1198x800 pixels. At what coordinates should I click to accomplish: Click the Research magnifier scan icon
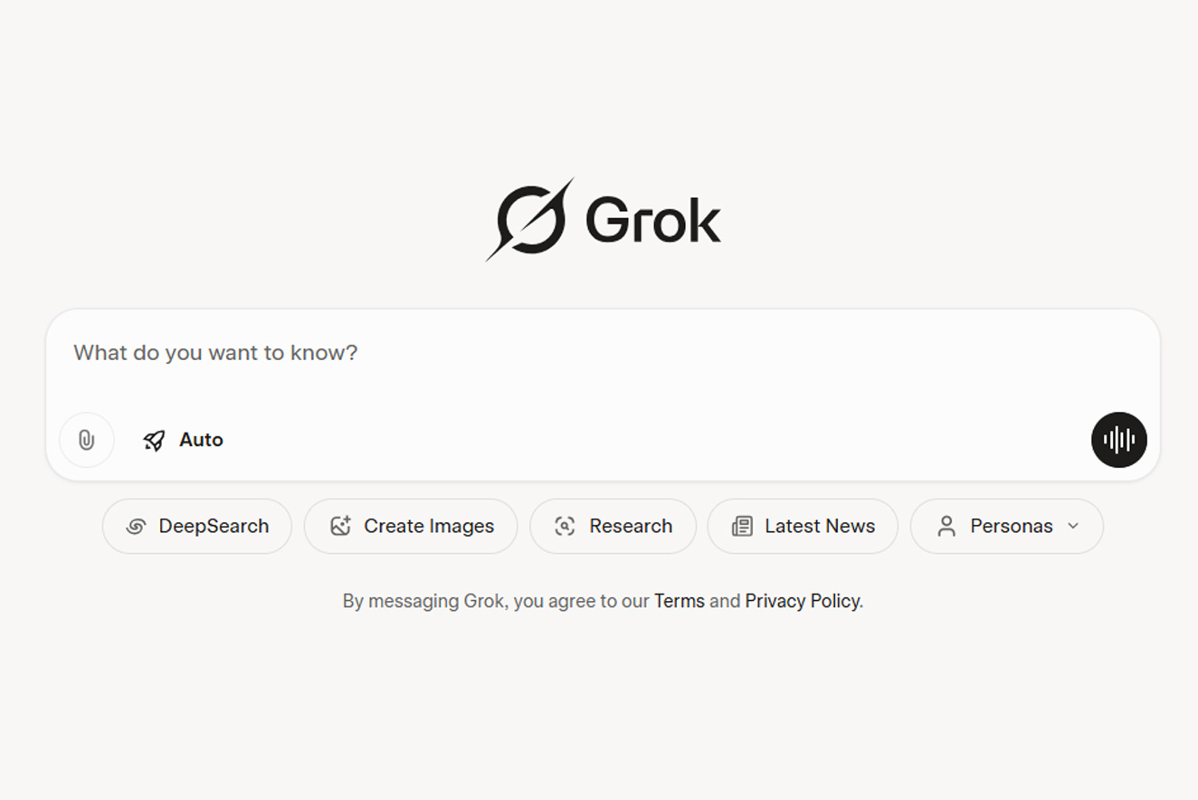[x=565, y=527]
